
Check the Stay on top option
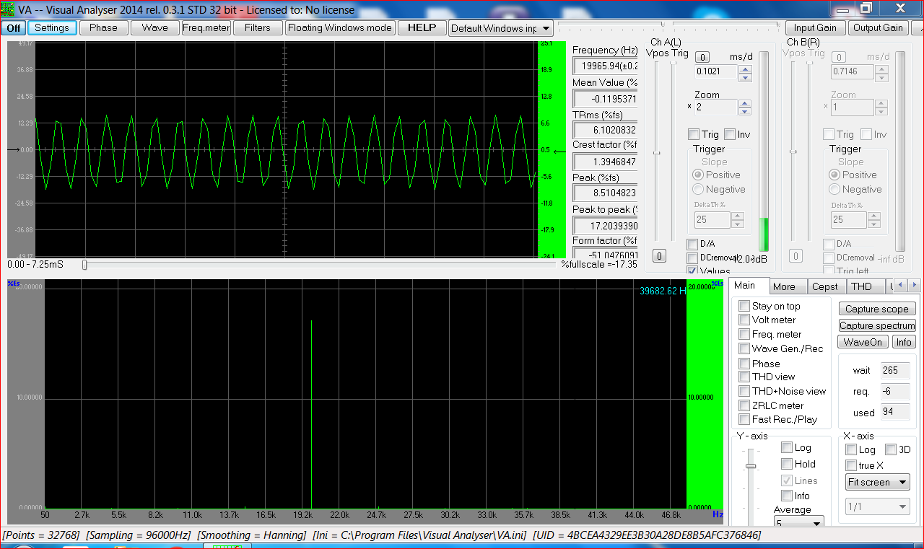pyautogui.click(x=744, y=306)
